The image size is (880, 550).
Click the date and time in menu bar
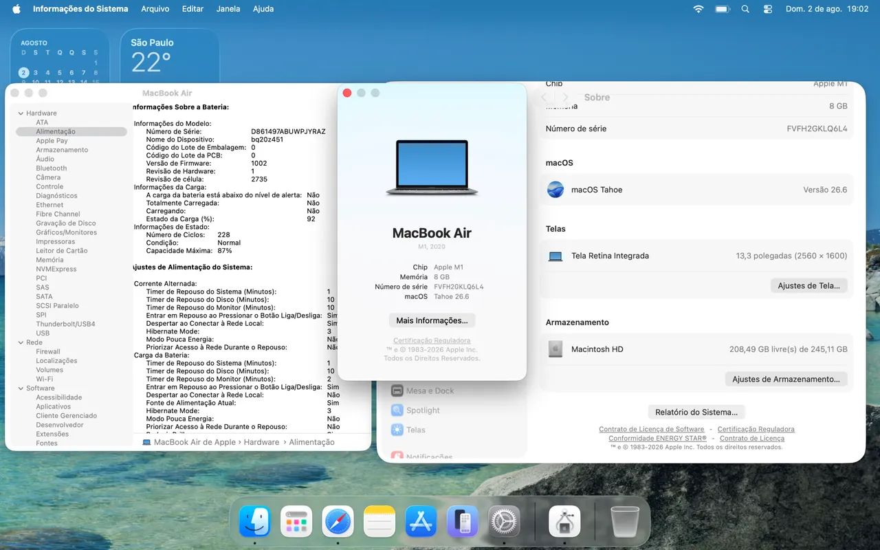[x=827, y=9]
